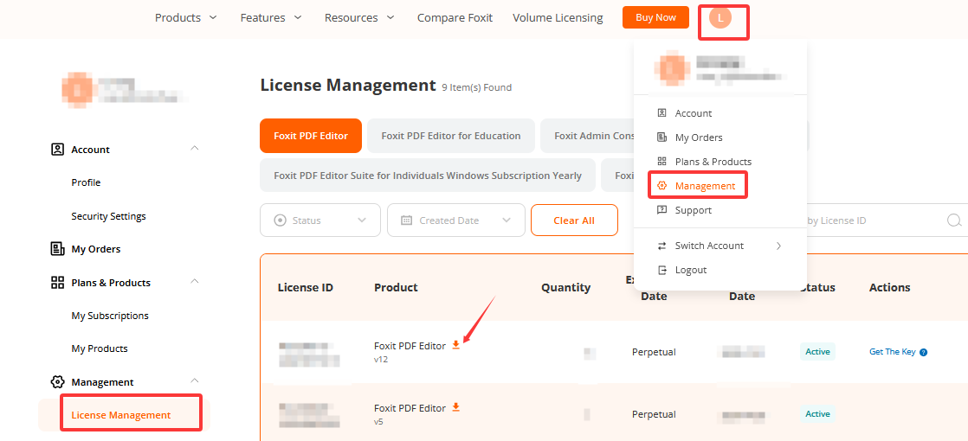
Task: Click help icon beside Get The Key
Action: [924, 352]
